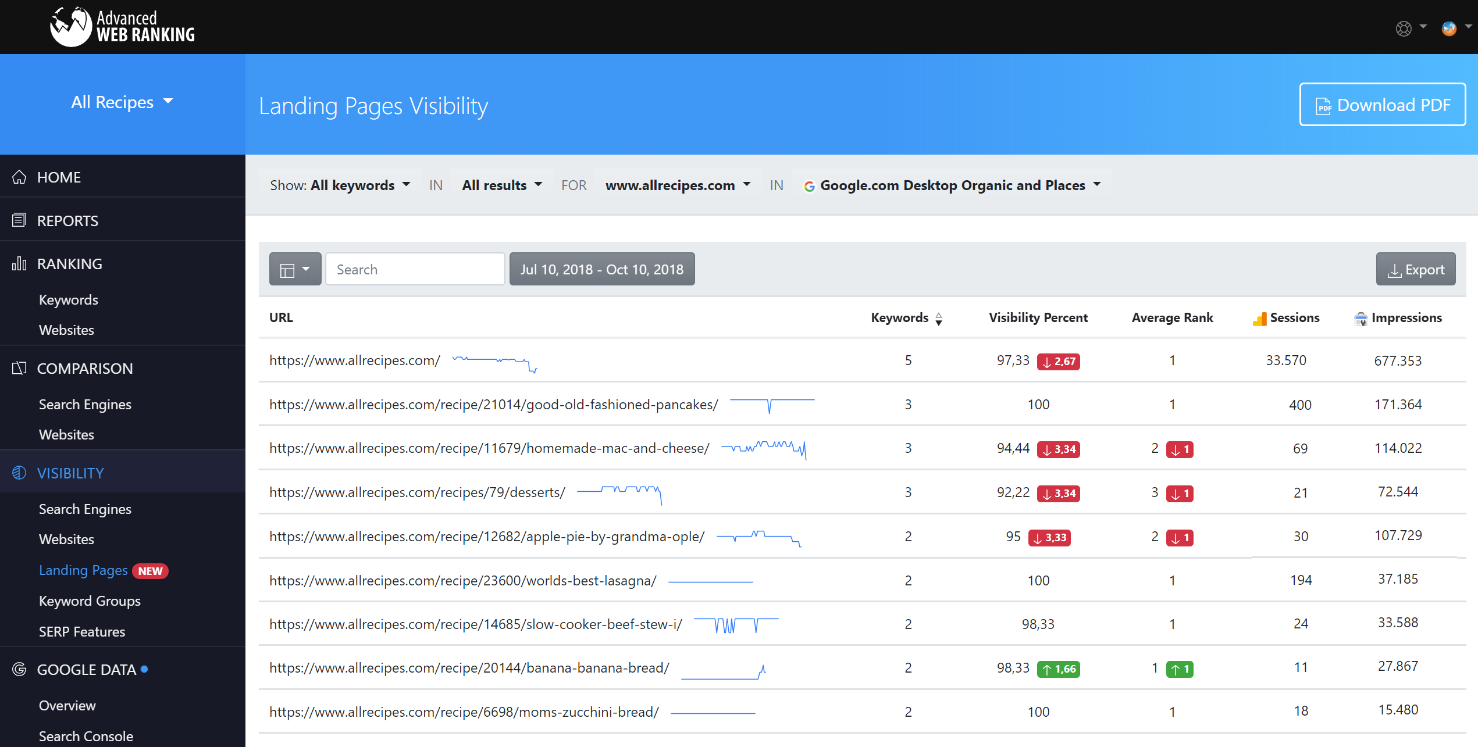Open Google.com Desktop Organic and Places dropdown
This screenshot has height=747, width=1478.
952,185
